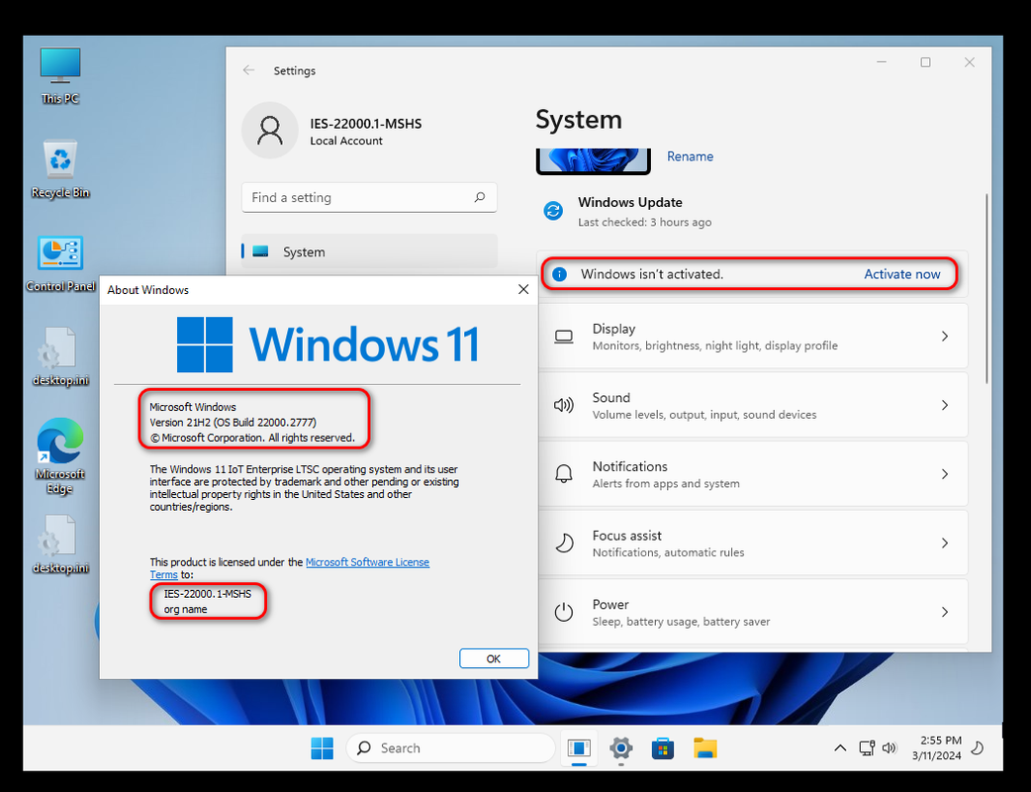Click the network tray icon

867,747
